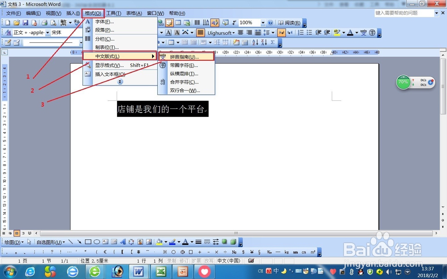This screenshot has height=279, width=447.
Task: Select 拼音指南(U) from the submenu
Action: pos(186,57)
